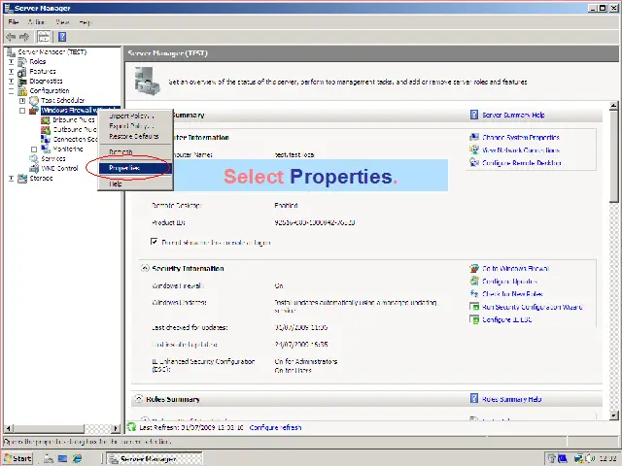Expand the Roles tree node

(x=11, y=62)
